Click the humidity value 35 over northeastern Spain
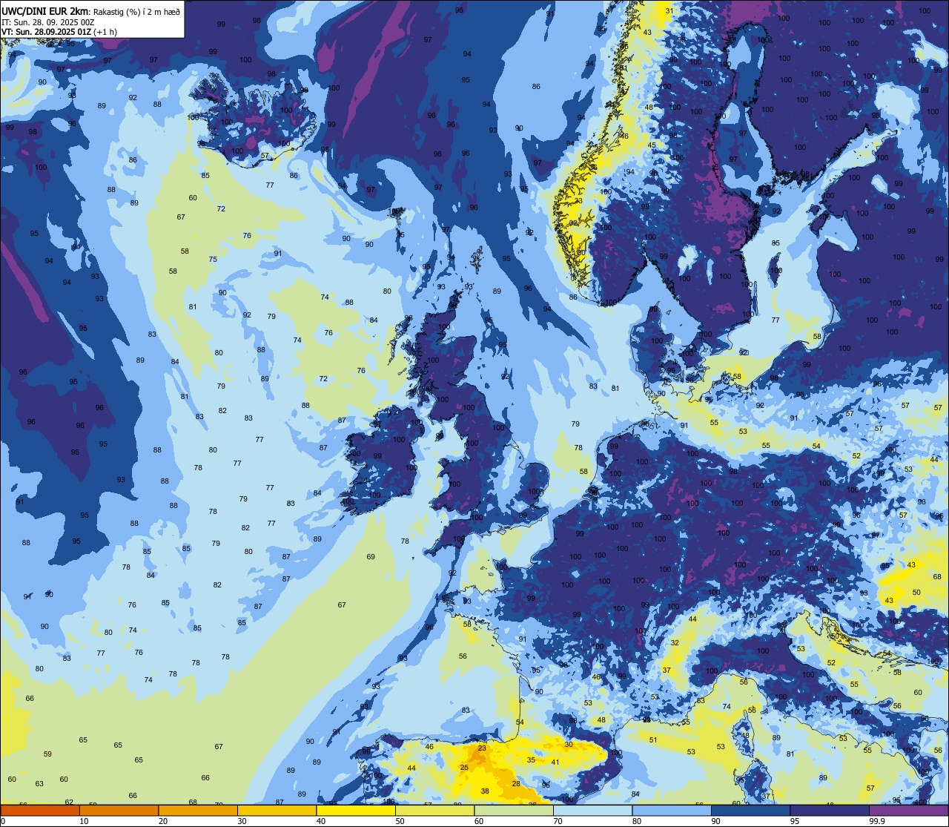This screenshot has height=827, width=949. point(531,760)
